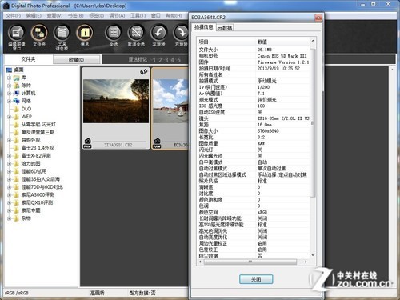The image size is (400, 300).
Task: Click the 数值 column header in info list
Action: pyautogui.click(x=283, y=42)
